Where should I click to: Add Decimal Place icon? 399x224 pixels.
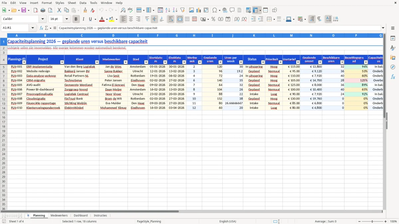pyautogui.click(x=237, y=19)
